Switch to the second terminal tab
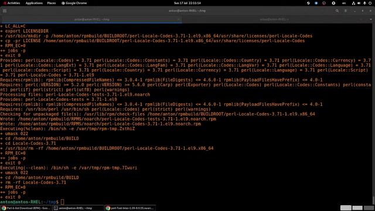Viewport: 375px width, 211px height. (274, 19)
